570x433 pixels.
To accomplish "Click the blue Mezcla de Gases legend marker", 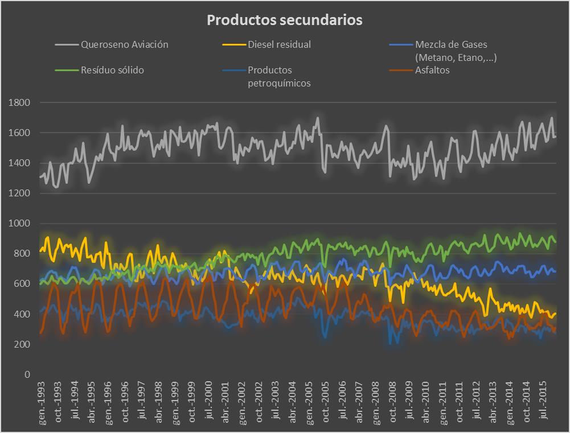I will pyautogui.click(x=400, y=44).
